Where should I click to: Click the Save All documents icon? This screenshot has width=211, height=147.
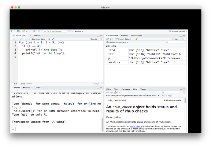tap(34, 31)
